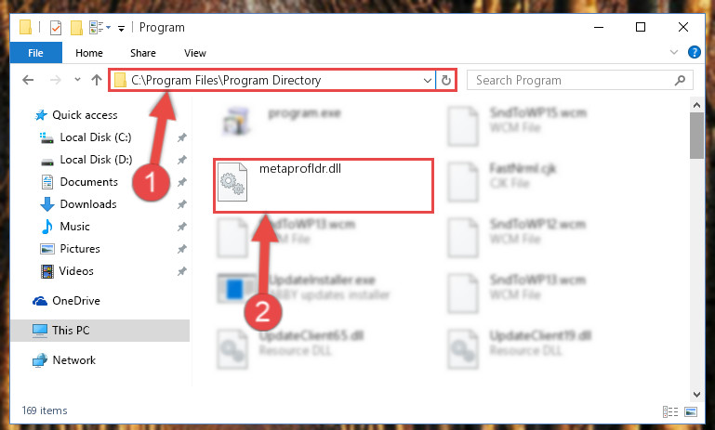This screenshot has height=430, width=715.
Task: Open the File menu
Action: pos(35,53)
